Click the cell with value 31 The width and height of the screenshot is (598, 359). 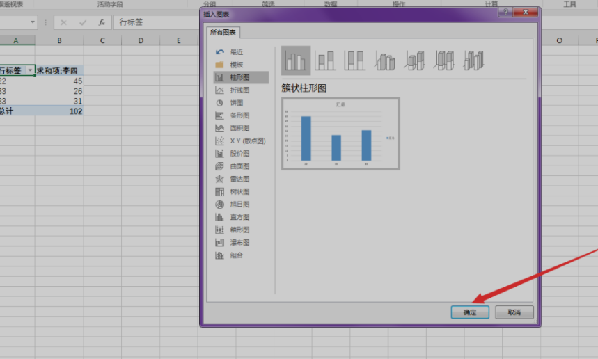pos(59,101)
